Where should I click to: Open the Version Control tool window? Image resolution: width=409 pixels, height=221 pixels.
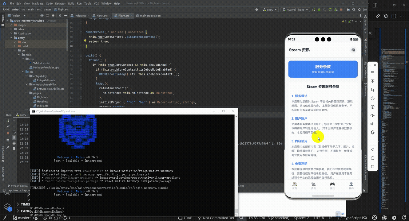coord(18,186)
